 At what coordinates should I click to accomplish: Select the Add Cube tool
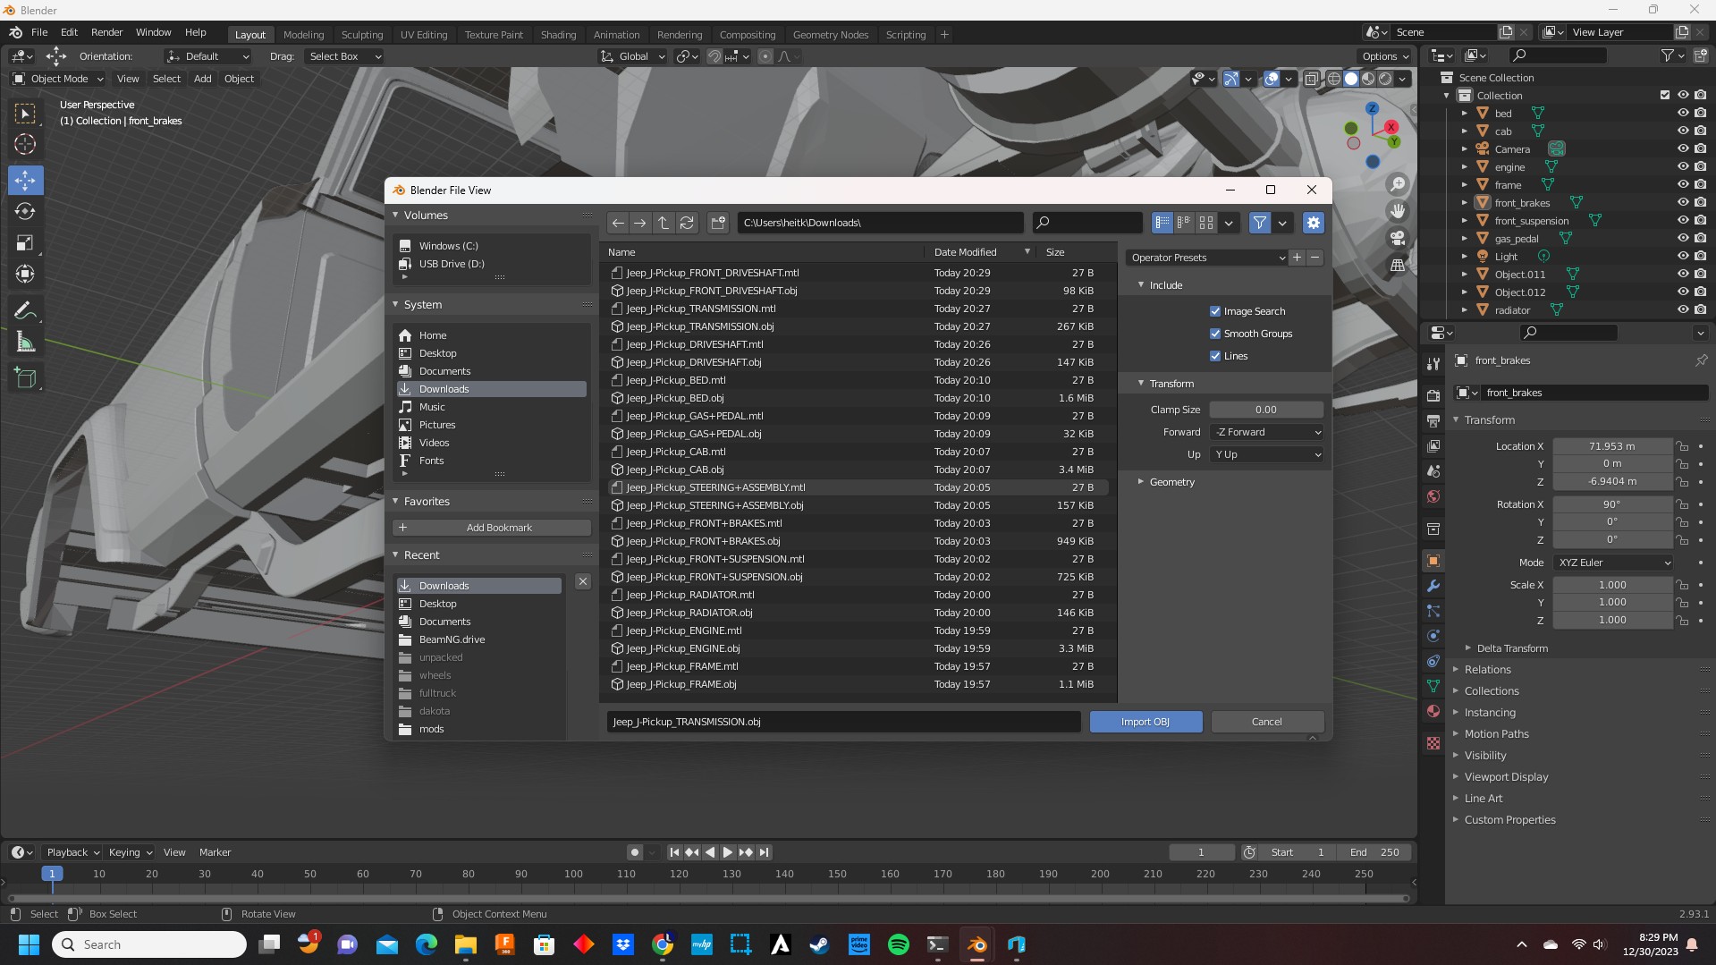coord(25,377)
